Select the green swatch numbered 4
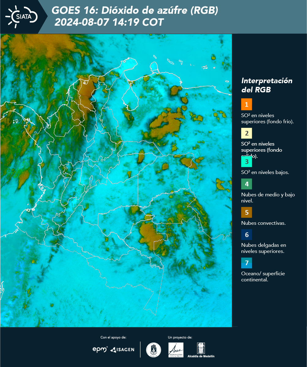This screenshot has height=367, width=307. [x=246, y=184]
